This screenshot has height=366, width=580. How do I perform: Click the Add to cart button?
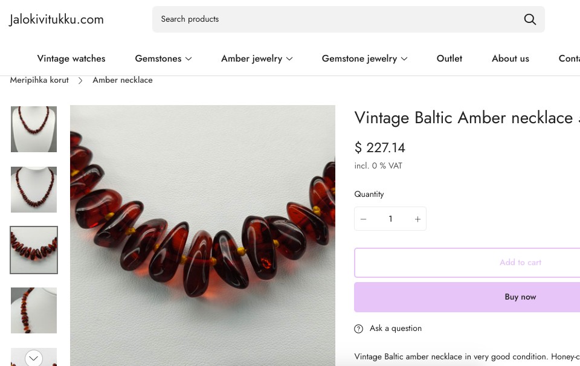520,263
